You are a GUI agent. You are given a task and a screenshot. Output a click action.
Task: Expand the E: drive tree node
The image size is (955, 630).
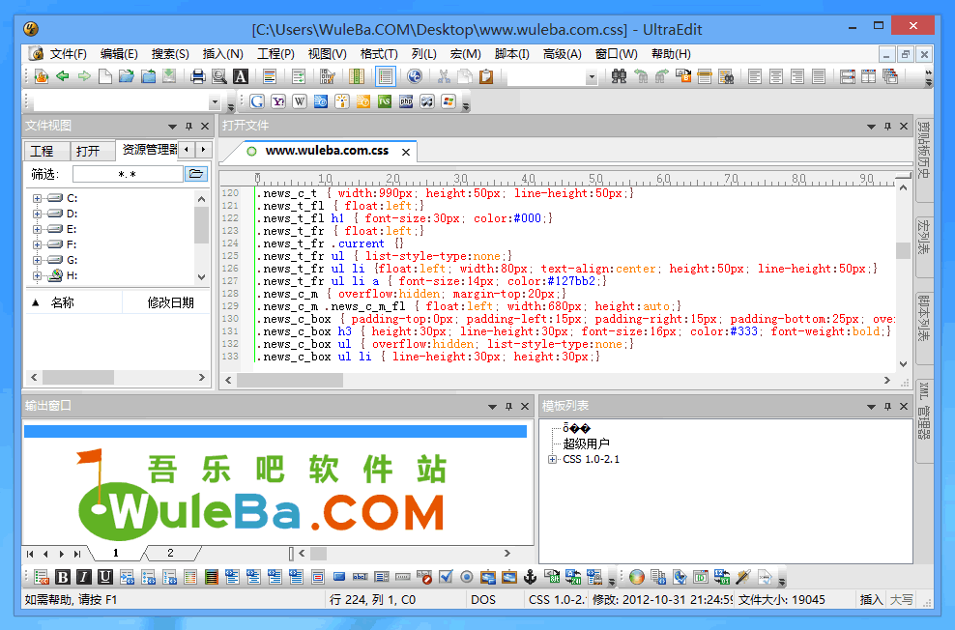[37, 229]
